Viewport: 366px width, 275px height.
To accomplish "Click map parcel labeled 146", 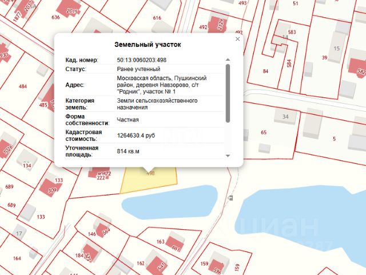I will 92,234.
